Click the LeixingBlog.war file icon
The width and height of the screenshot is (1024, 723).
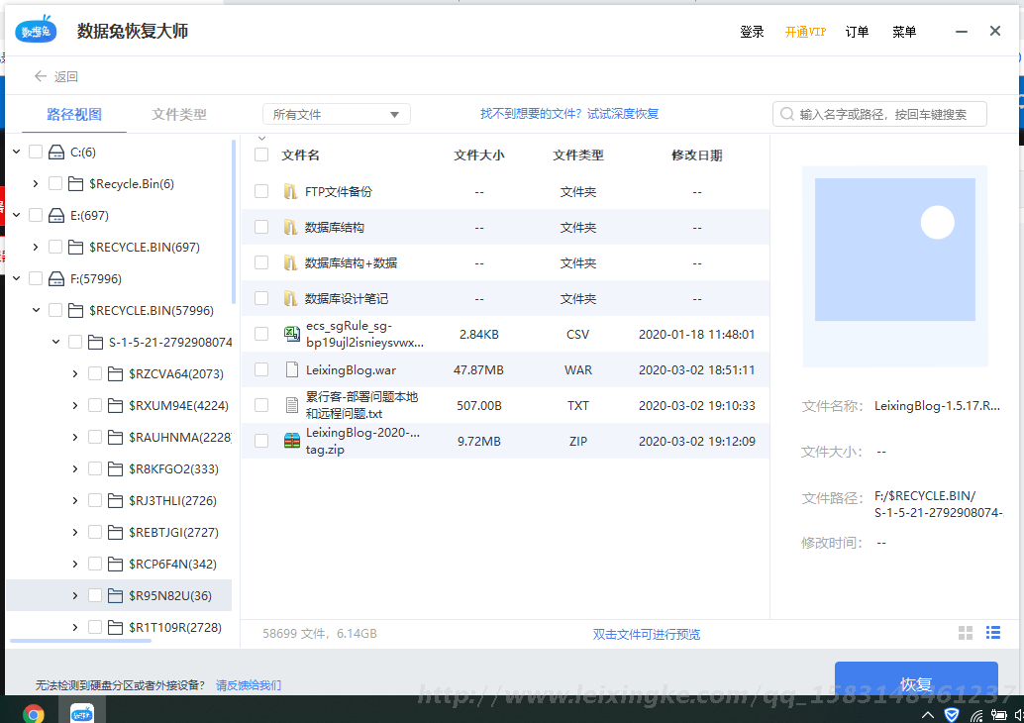(292, 369)
